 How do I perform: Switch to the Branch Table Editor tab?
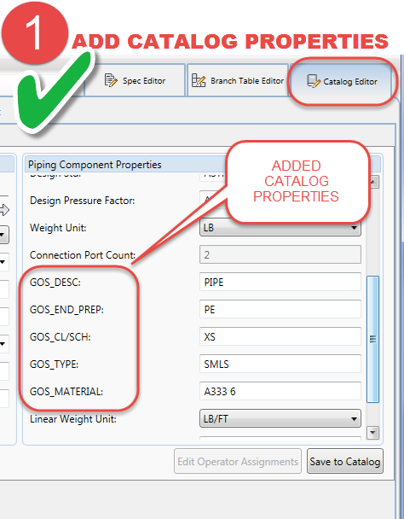(238, 80)
